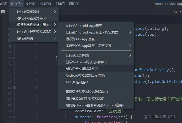This screenshot has height=123, width=182.
Task: Select 运行到iOS App基座 - 指定页面
Action: click(96, 46)
